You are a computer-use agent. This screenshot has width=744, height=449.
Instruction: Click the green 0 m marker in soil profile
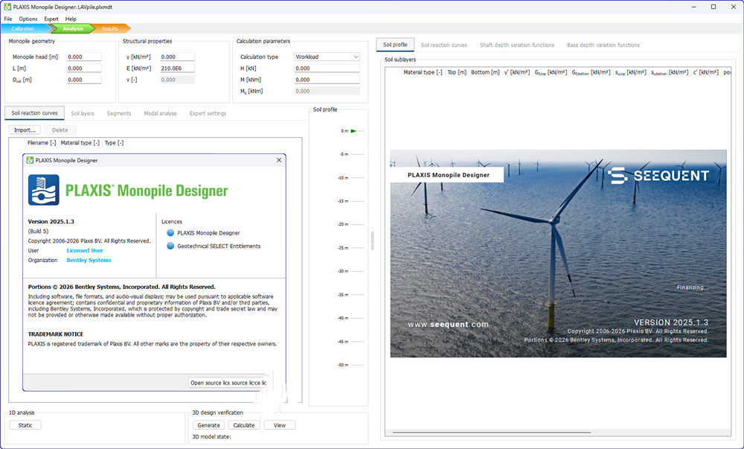[x=353, y=131]
